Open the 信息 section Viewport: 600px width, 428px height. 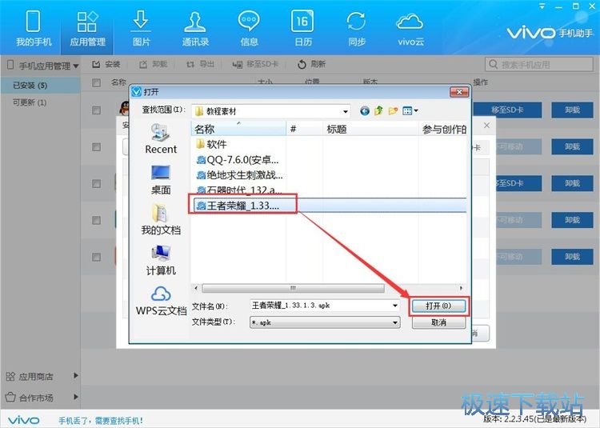[249, 28]
